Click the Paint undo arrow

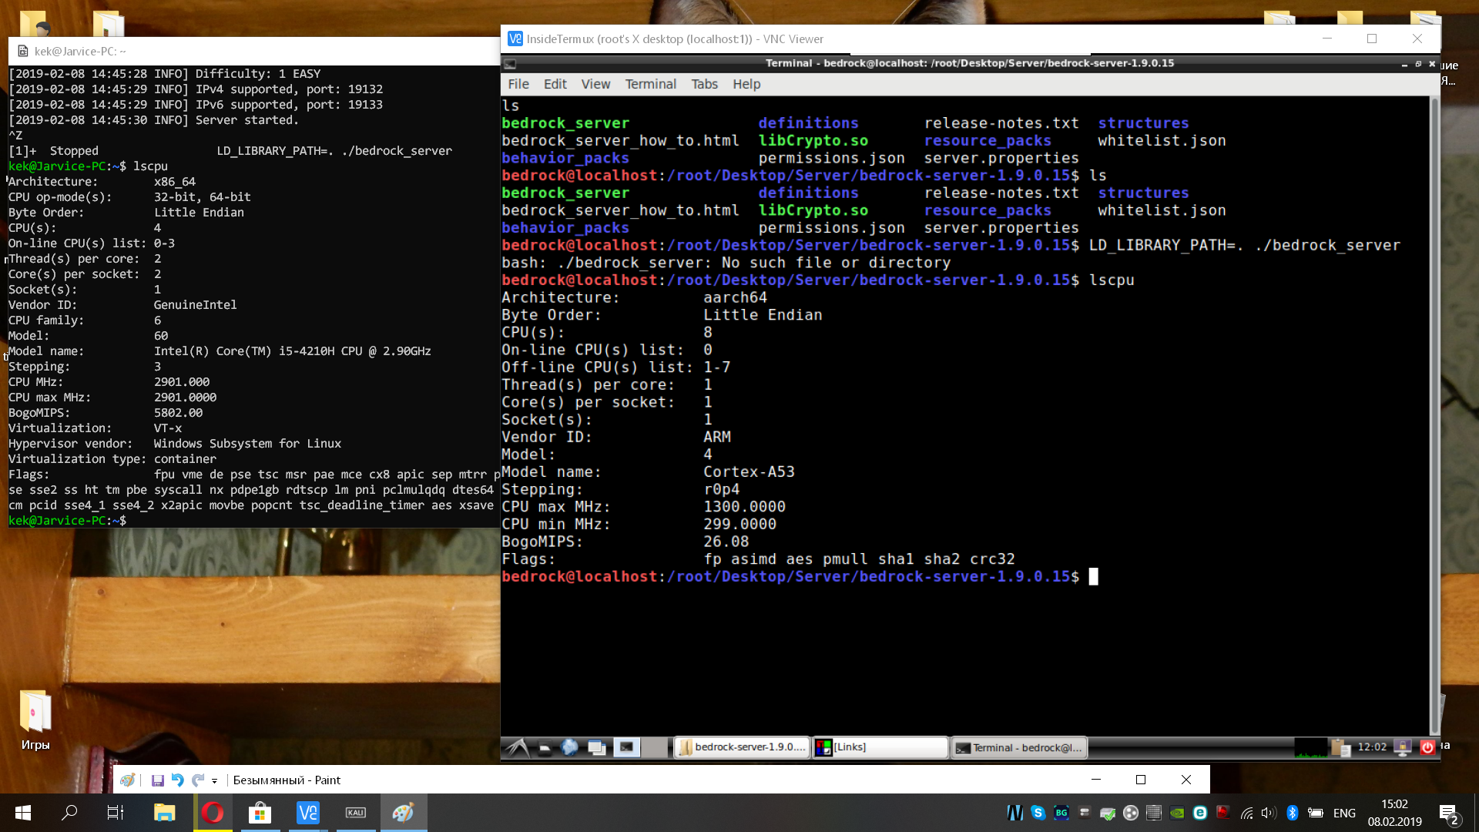[177, 780]
